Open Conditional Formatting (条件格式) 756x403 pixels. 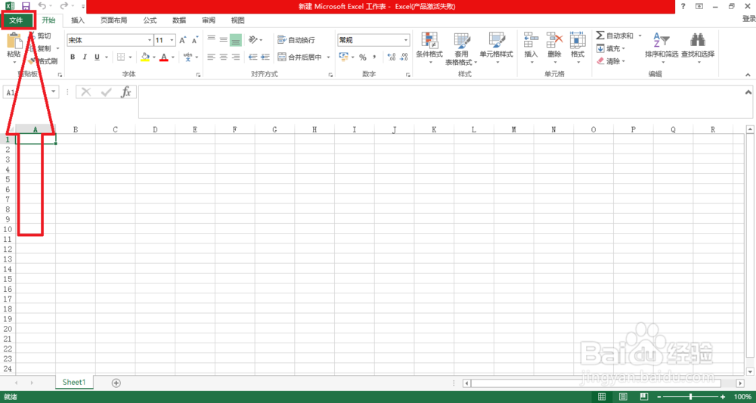429,48
